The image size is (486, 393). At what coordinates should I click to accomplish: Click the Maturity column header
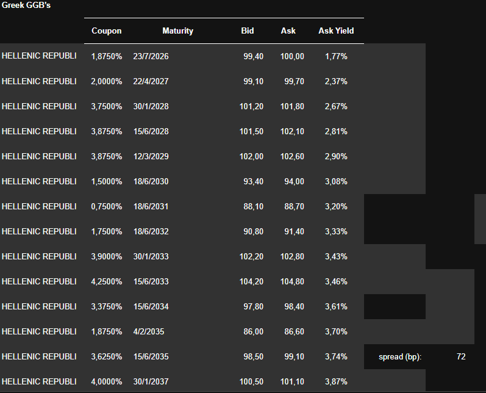click(x=177, y=31)
